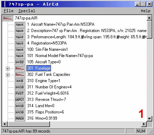This screenshot has width=154, height=135.
Task: Click the AirEd title bar system icon
Action: point(5,4)
